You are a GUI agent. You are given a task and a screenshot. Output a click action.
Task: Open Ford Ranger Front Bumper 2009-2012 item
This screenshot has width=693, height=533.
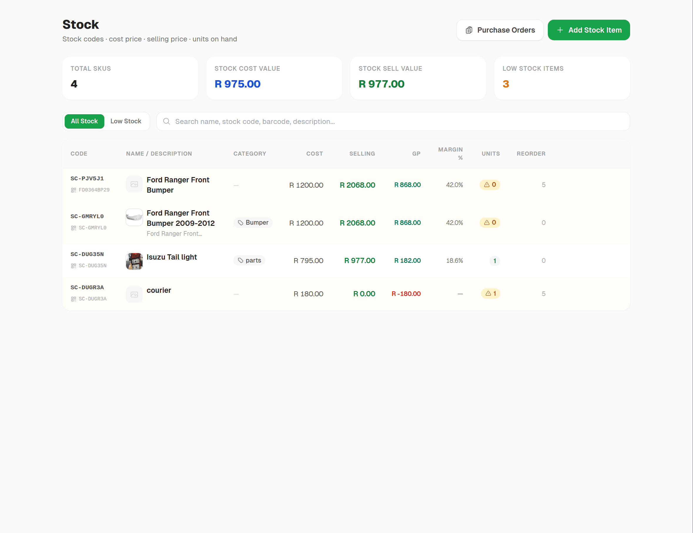[180, 218]
